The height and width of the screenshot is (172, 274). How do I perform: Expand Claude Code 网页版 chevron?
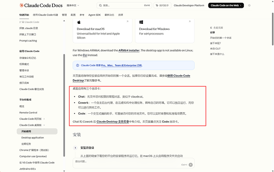click(44, 119)
